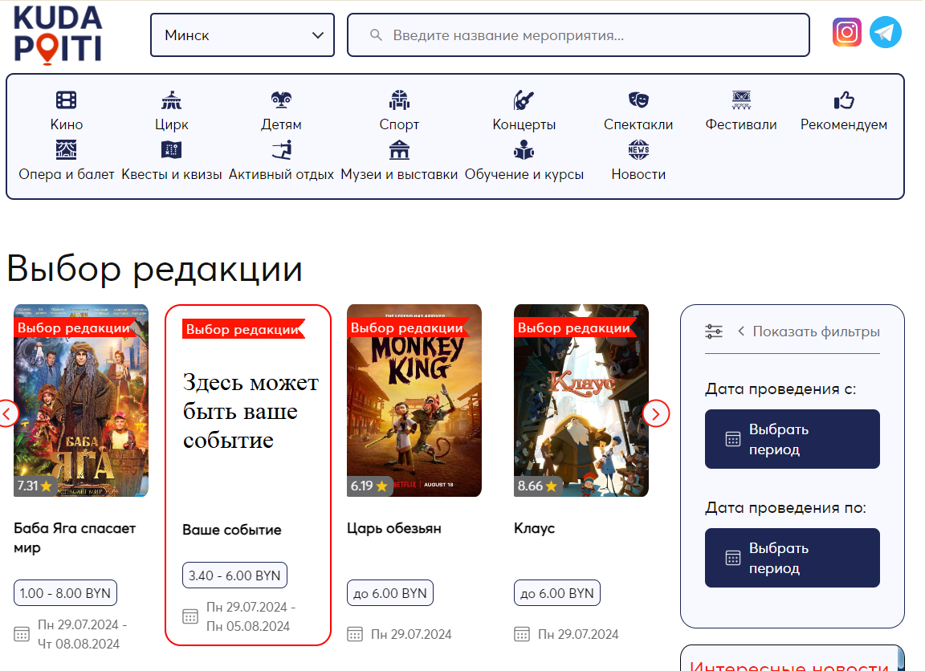Go to next carousel slide arrow
This screenshot has width=925, height=671.
click(x=656, y=413)
